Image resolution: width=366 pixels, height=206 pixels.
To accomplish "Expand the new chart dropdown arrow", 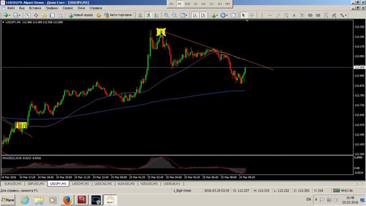I will coord(9,15).
